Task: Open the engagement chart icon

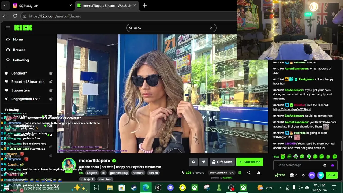Action: [x=240, y=173]
